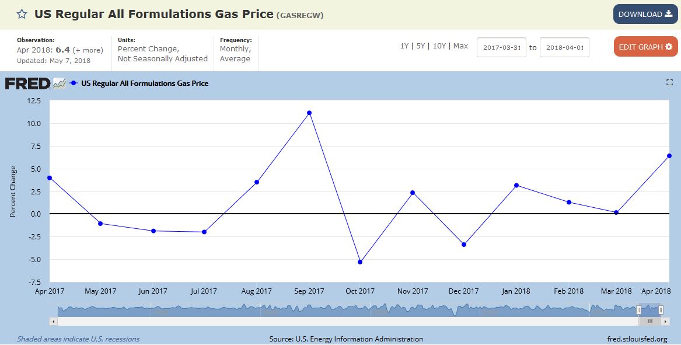681x345 pixels.
Task: Open the EDIT GRAPH panel
Action: pyautogui.click(x=645, y=47)
